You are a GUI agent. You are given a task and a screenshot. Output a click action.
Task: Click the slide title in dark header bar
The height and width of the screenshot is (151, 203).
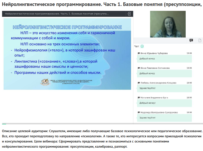57,14
